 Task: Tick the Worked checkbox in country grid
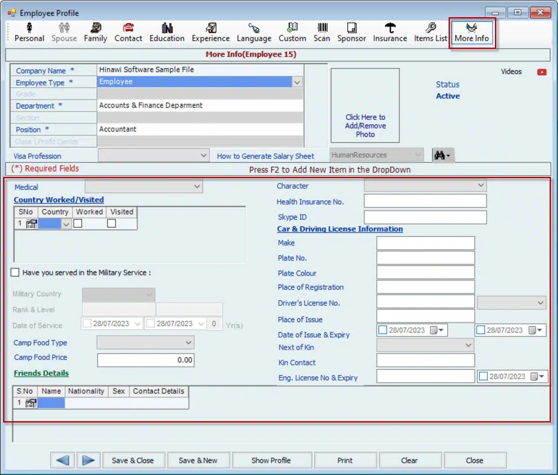(x=78, y=224)
